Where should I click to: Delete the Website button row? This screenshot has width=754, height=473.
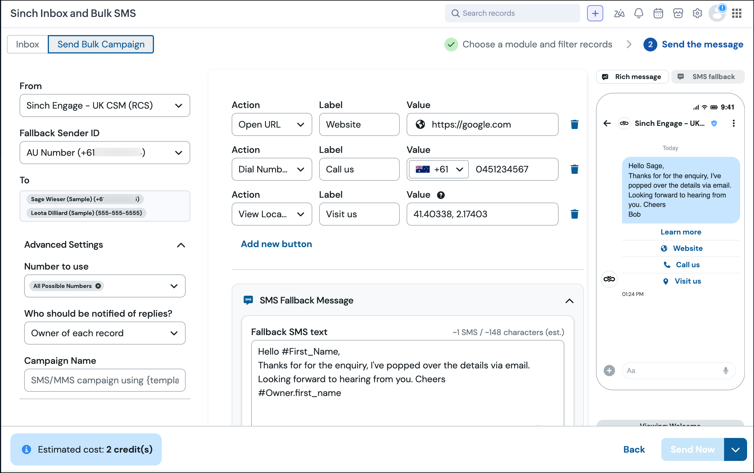pyautogui.click(x=574, y=124)
